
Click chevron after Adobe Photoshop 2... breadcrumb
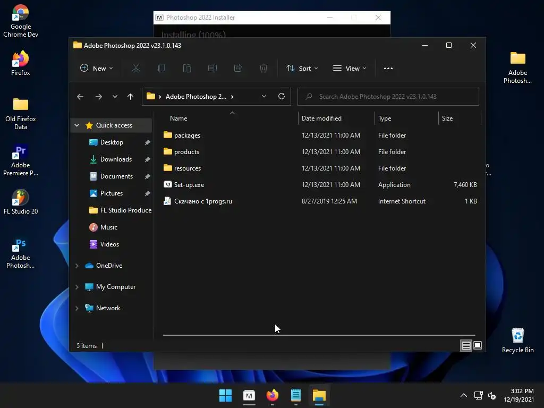(232, 97)
